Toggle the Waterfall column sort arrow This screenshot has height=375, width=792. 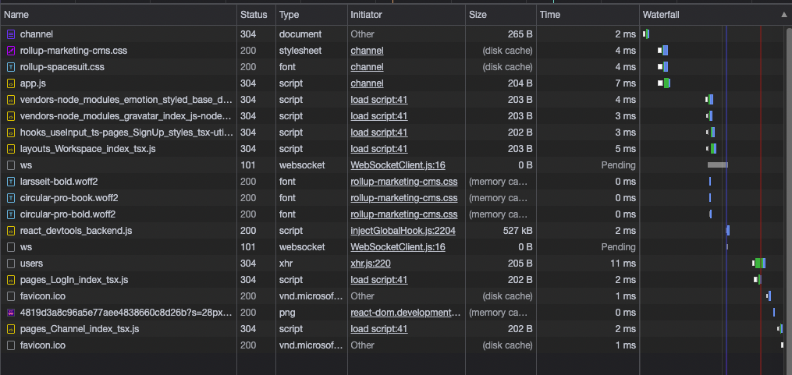783,15
